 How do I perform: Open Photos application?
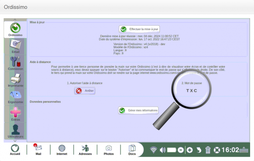109,150
